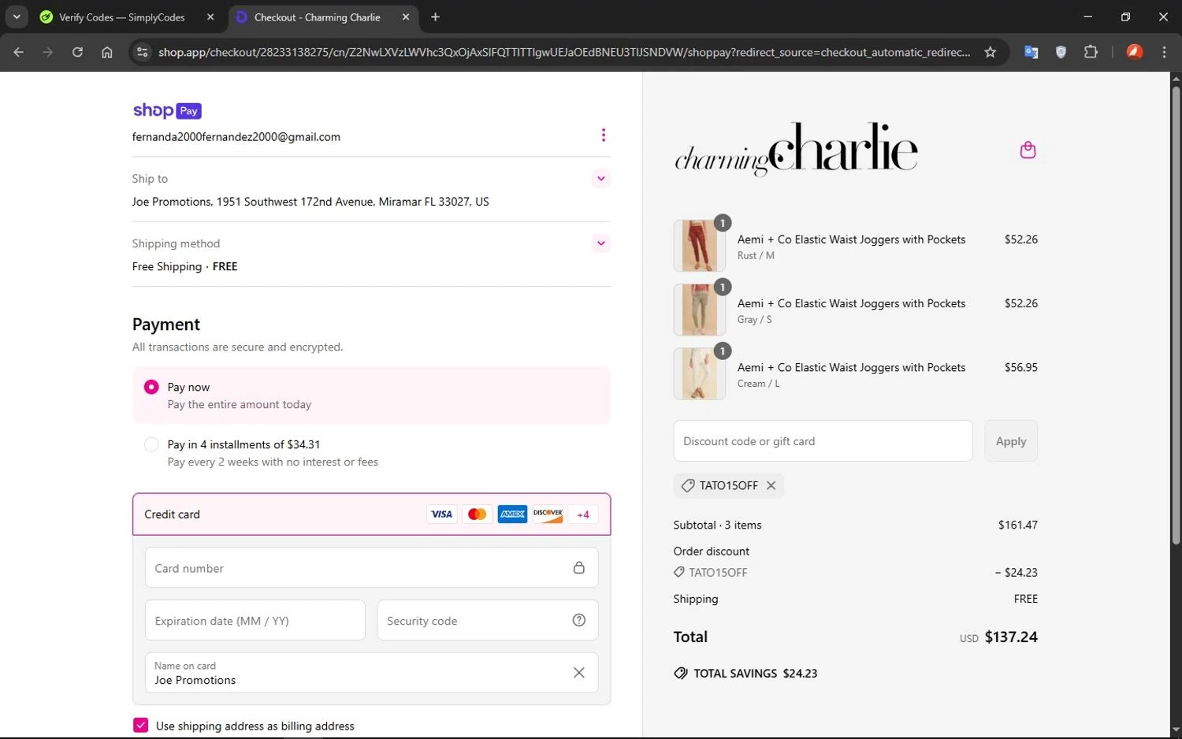
Task: Toggle Use shipping address as billing address
Action: [141, 726]
